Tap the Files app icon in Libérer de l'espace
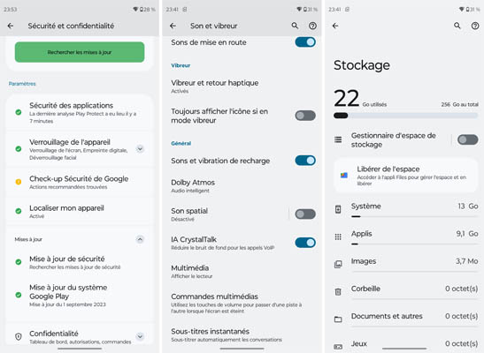The image size is (484, 353). (x=344, y=176)
